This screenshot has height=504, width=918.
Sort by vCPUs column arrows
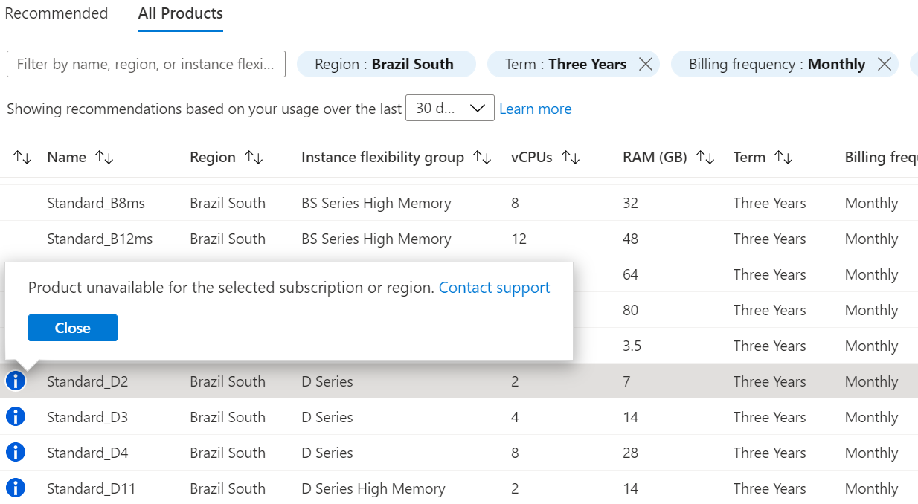click(571, 158)
